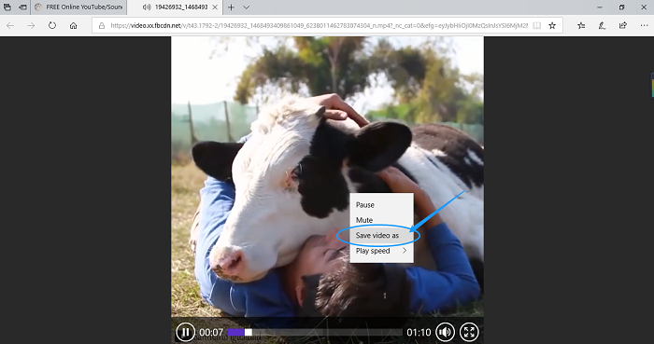
Task: Switch to FREE Online YouTube tab
Action: click(x=78, y=7)
